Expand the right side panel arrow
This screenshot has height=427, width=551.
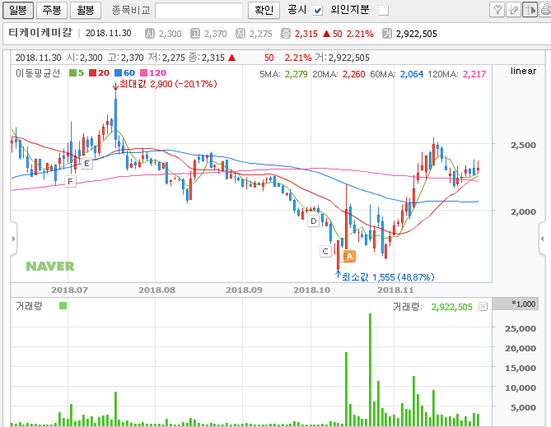542,239
